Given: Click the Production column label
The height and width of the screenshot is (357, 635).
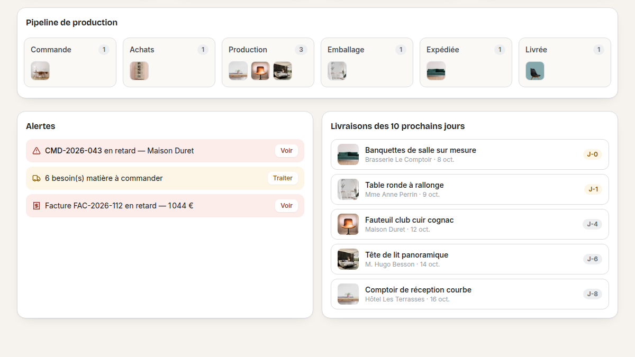Looking at the screenshot, I should click(x=248, y=50).
